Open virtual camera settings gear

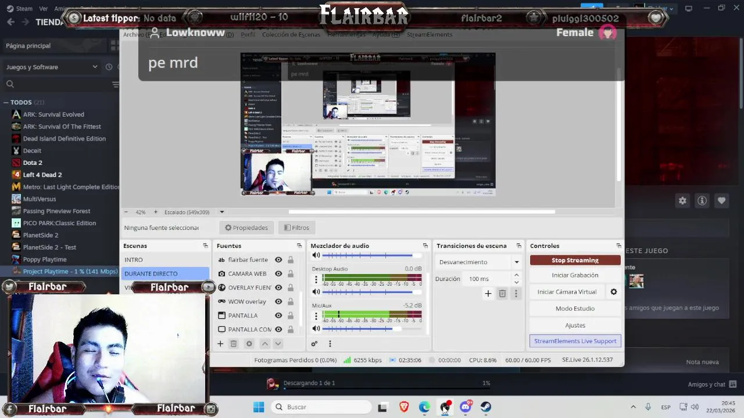pos(613,292)
